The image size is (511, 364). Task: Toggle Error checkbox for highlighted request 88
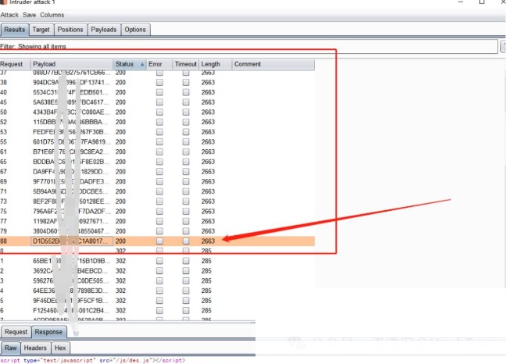coord(159,241)
